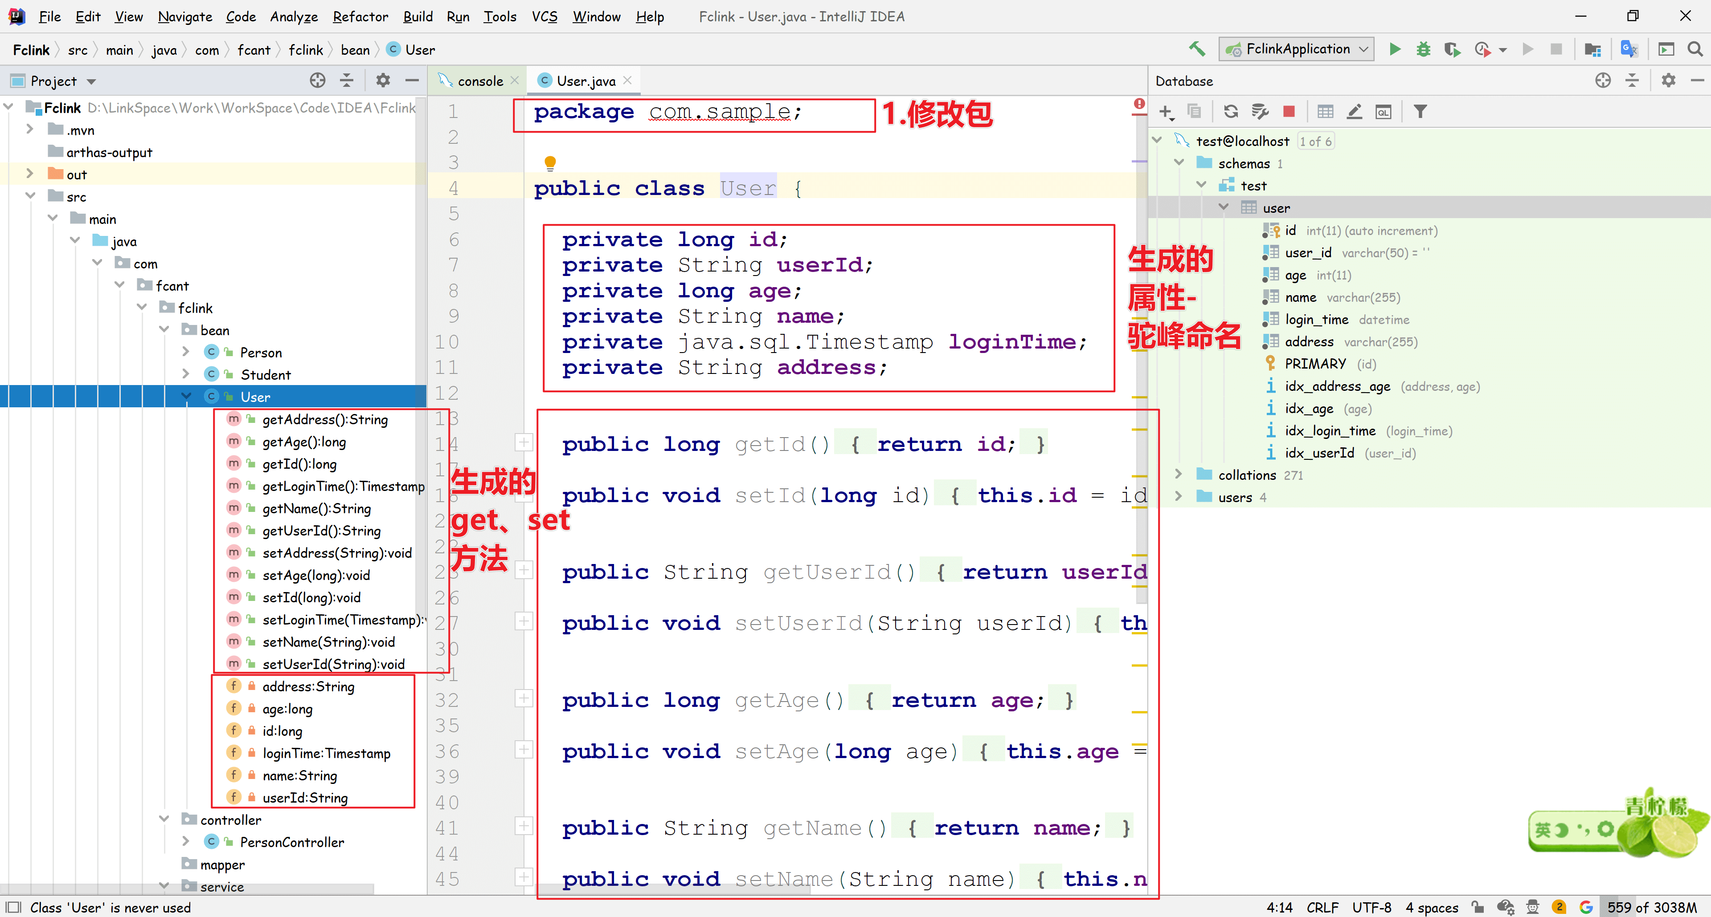The image size is (1711, 917).
Task: Toggle read-only lock icon in status bar
Action: click(1477, 907)
